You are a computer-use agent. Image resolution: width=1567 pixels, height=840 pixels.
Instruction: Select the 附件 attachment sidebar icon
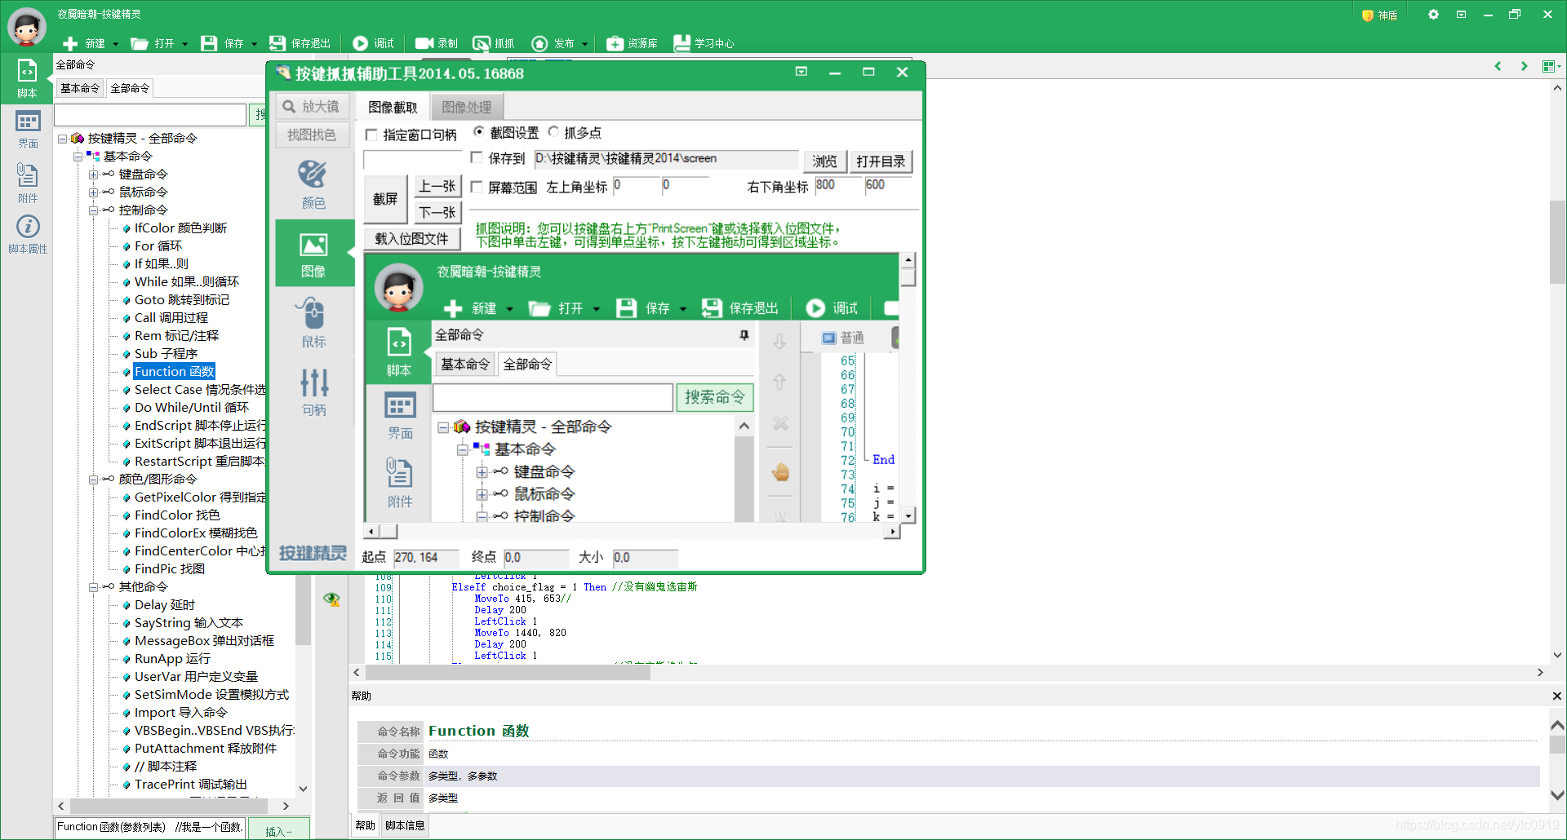(x=28, y=183)
